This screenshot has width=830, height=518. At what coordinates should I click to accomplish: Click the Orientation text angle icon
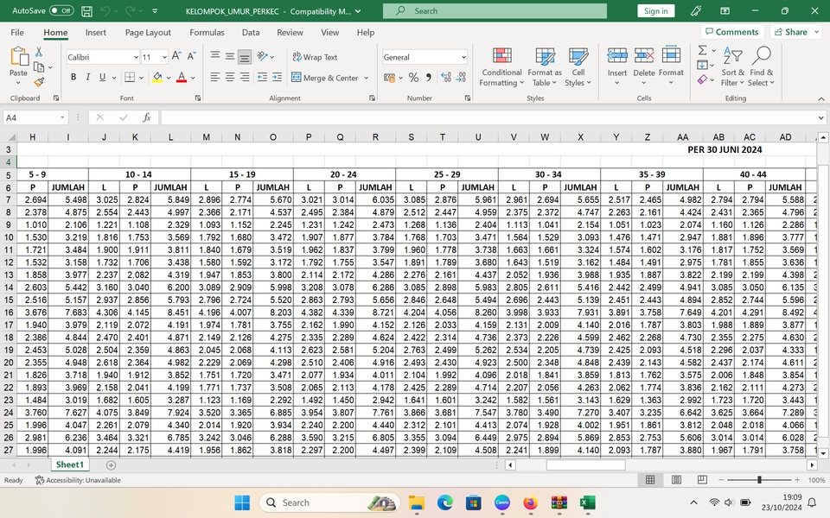(262, 56)
